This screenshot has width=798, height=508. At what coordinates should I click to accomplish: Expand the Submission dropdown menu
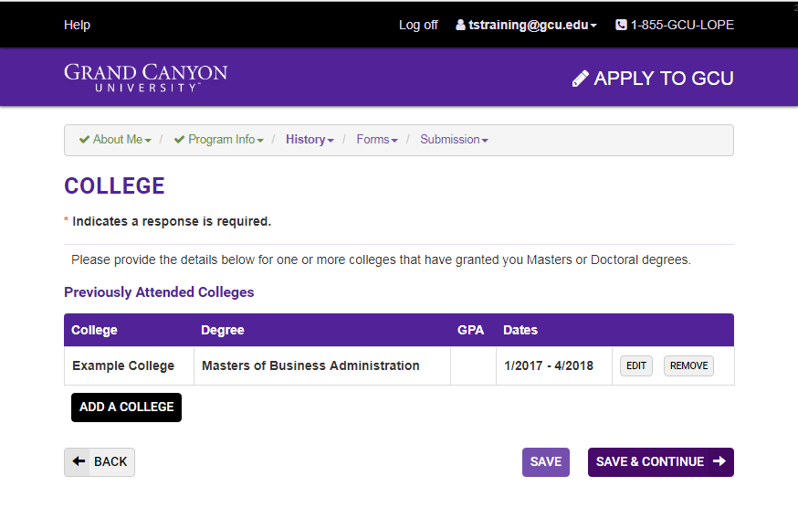(x=454, y=140)
